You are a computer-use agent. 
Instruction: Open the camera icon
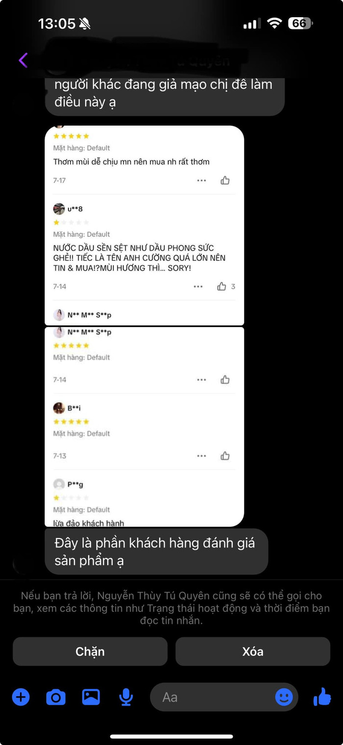click(x=56, y=697)
